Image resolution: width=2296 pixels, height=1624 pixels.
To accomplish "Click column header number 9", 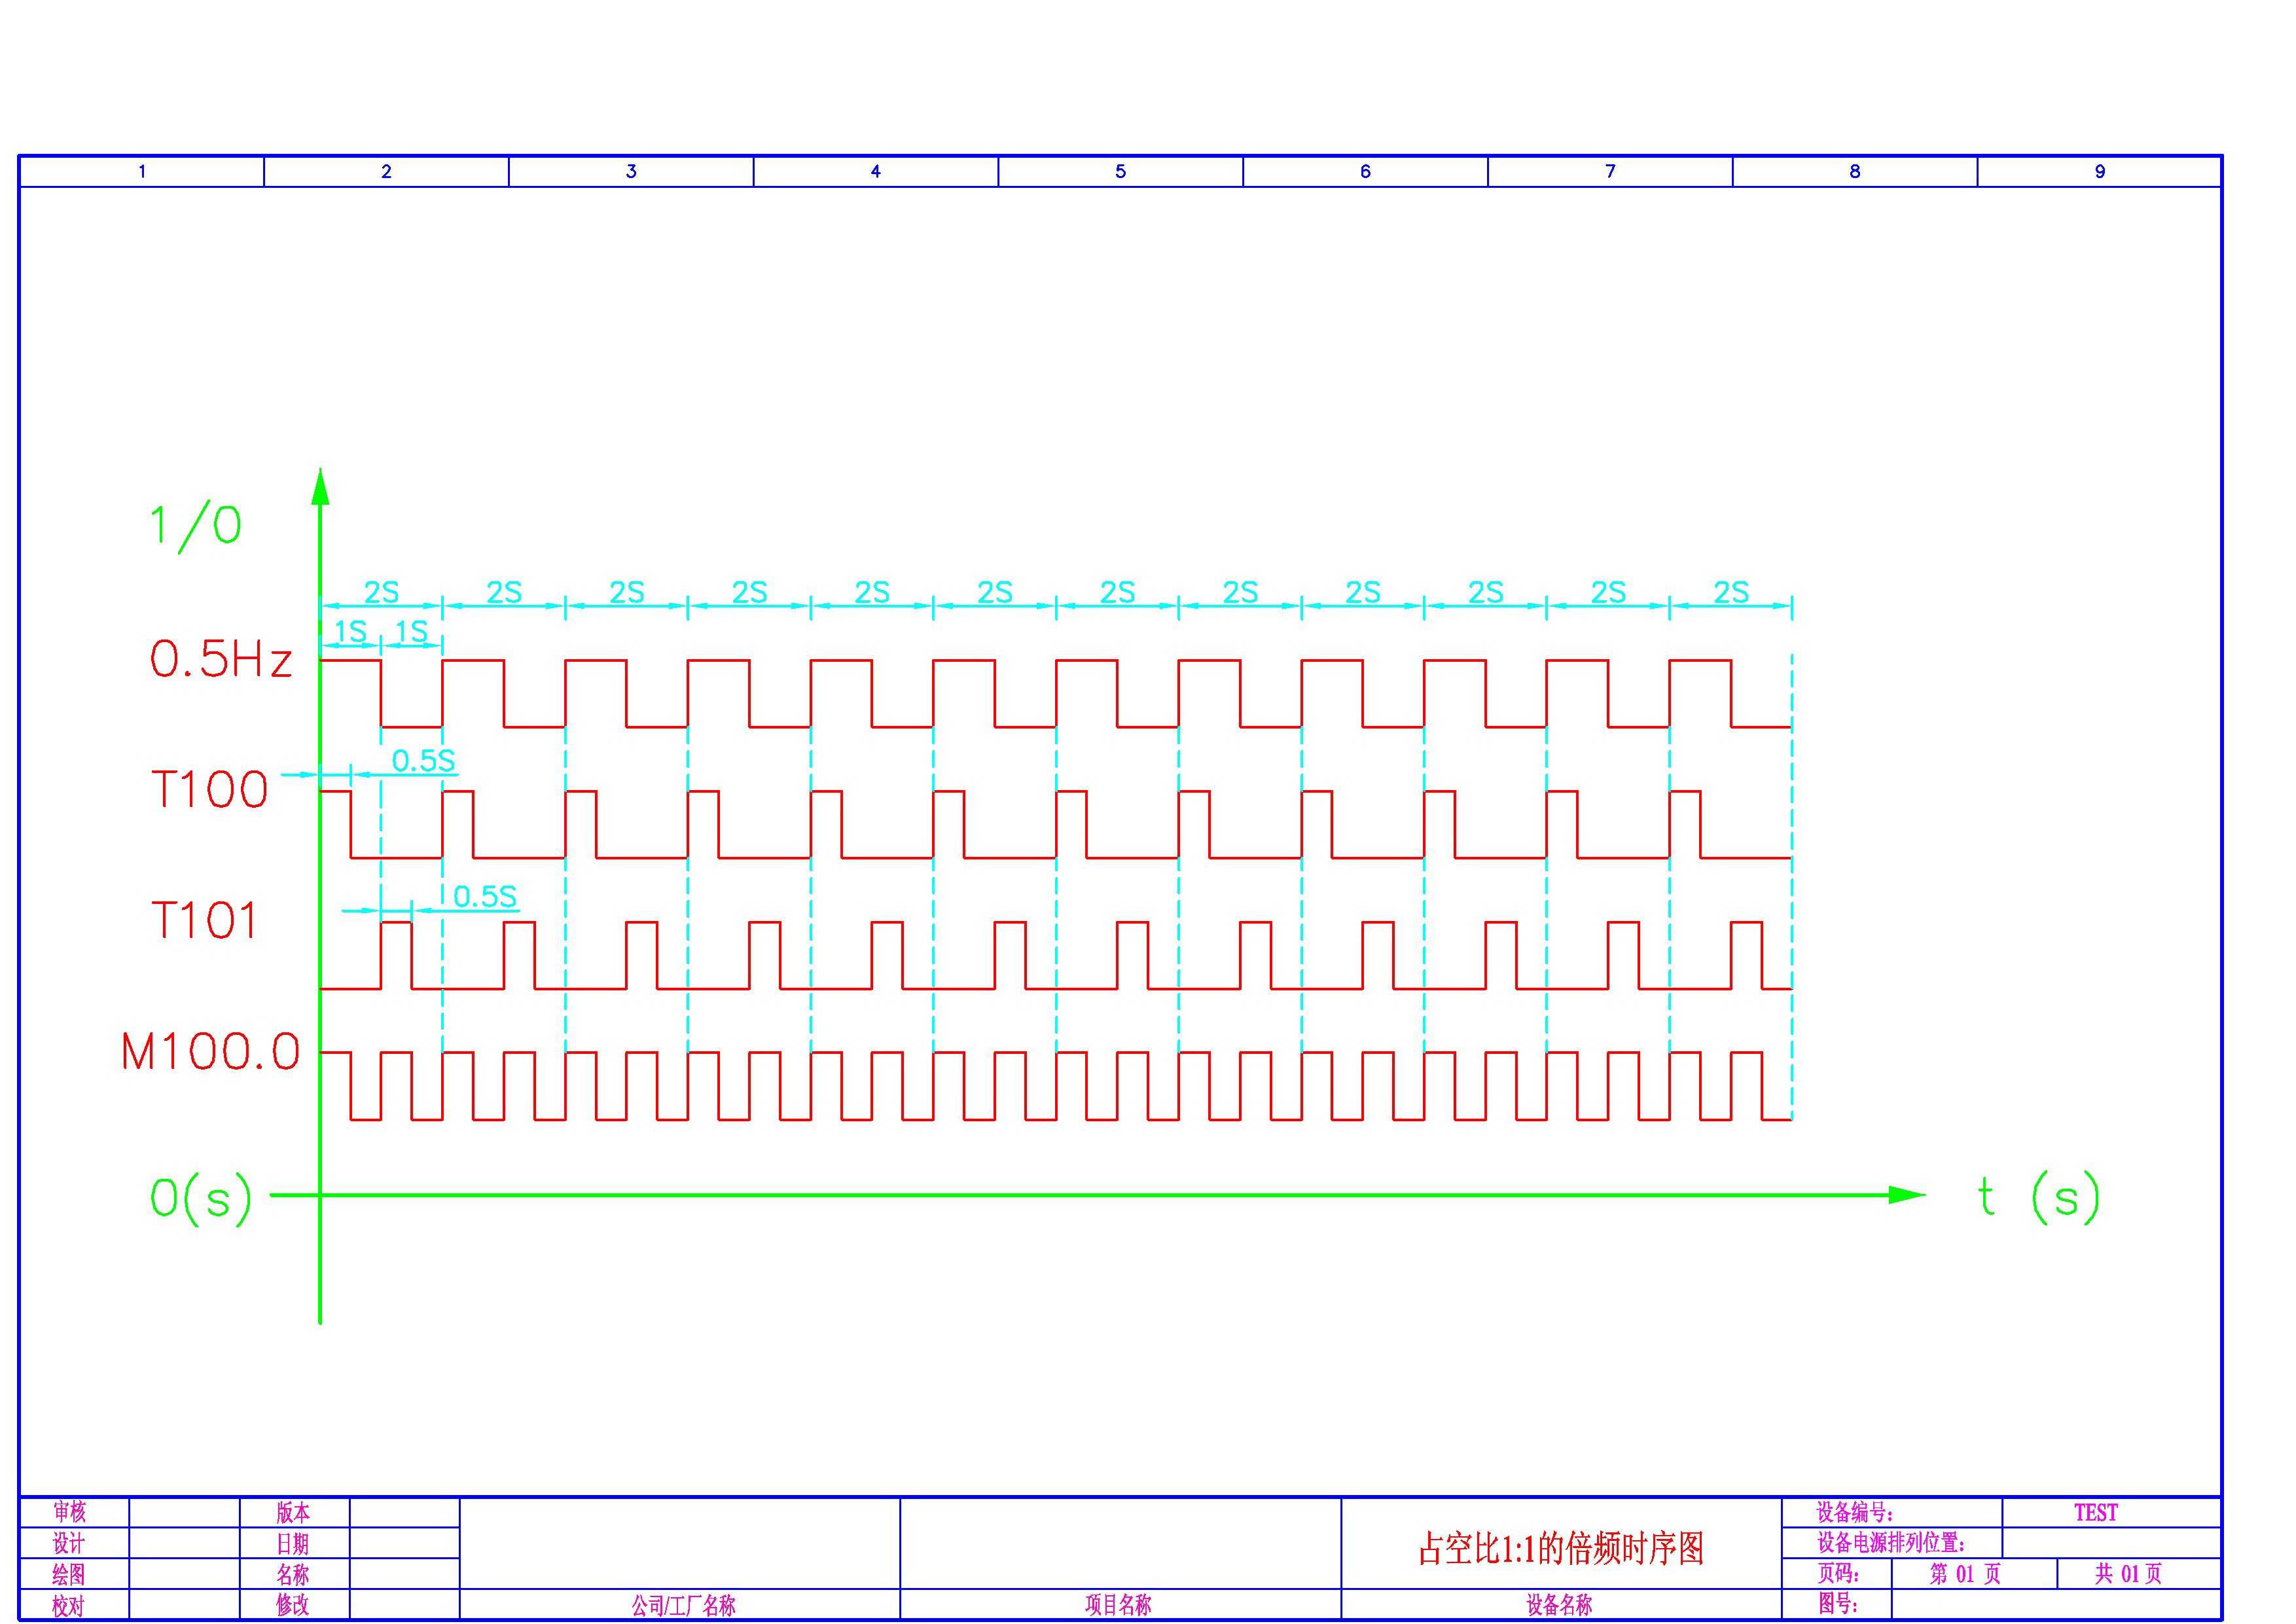I will pyautogui.click(x=2099, y=172).
